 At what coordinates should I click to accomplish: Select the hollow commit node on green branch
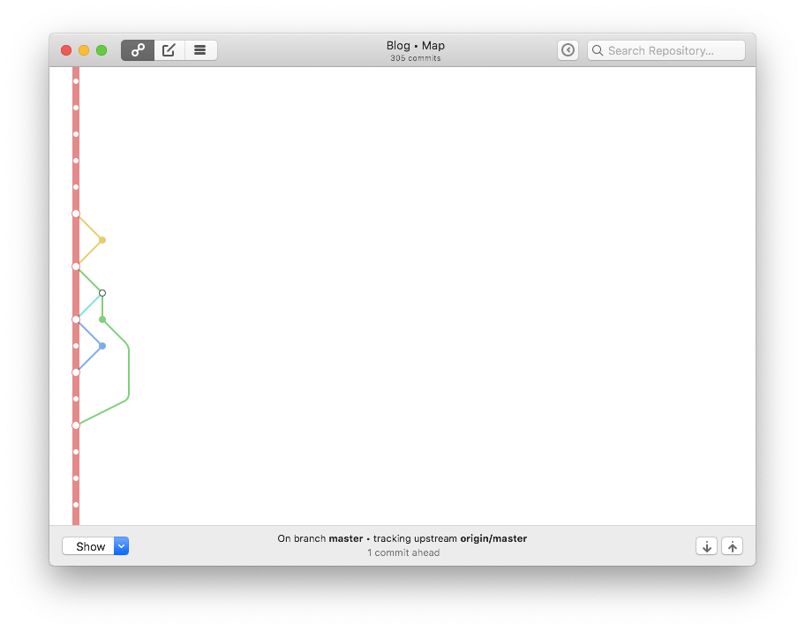pos(102,293)
